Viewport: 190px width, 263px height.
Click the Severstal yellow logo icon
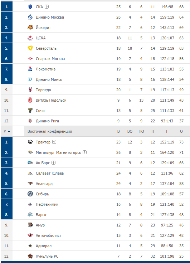[x=30, y=48]
